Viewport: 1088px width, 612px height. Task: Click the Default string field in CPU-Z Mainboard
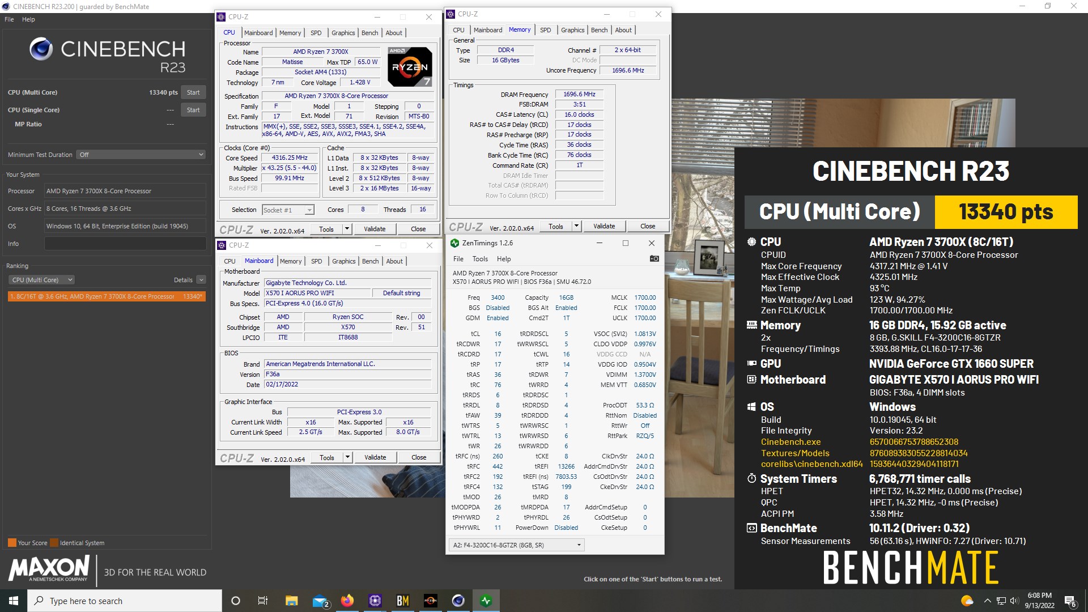point(401,293)
